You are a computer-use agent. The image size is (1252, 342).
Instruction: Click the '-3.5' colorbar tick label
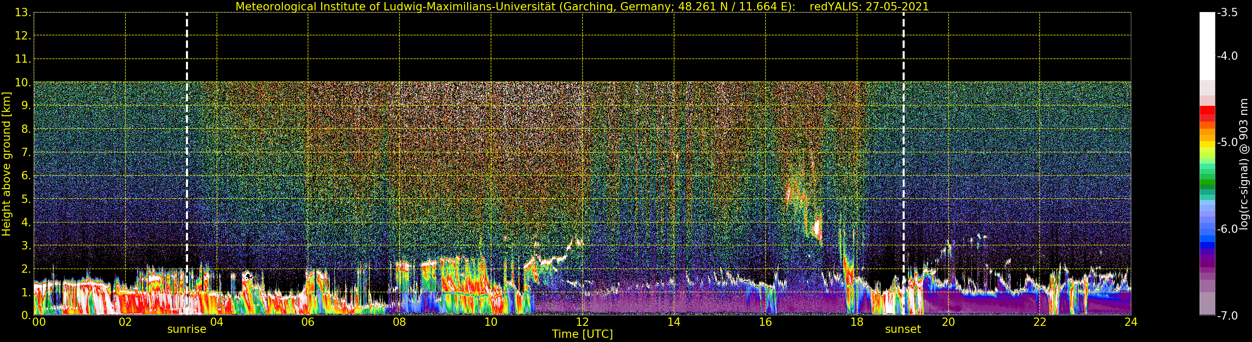1227,12
